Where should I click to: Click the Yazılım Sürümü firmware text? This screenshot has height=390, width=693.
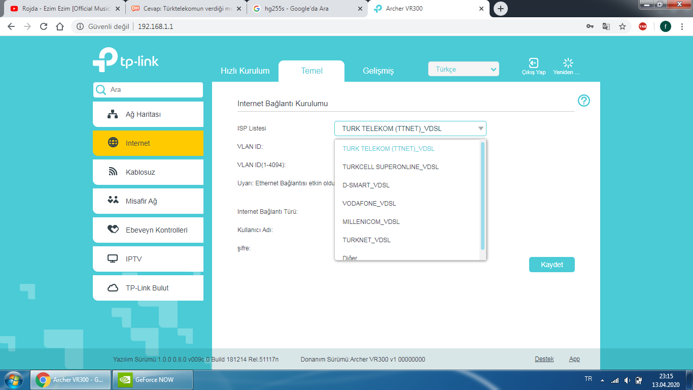pyautogui.click(x=196, y=359)
